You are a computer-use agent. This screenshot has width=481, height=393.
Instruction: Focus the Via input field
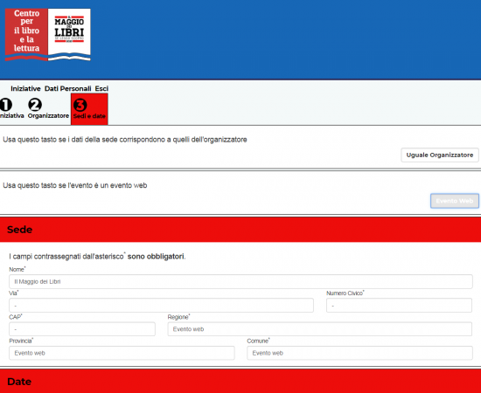161,306
